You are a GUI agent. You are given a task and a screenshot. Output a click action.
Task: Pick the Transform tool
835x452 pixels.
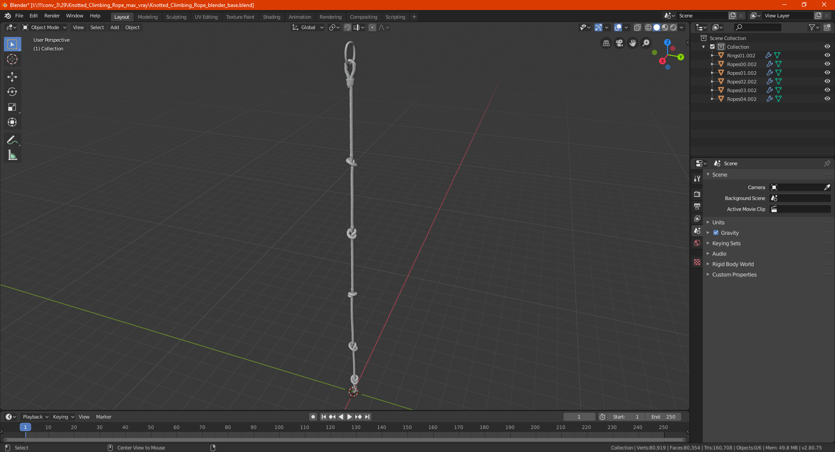(12, 123)
